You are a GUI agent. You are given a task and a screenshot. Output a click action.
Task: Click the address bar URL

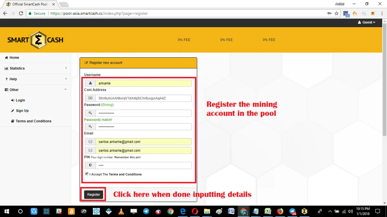(99, 14)
